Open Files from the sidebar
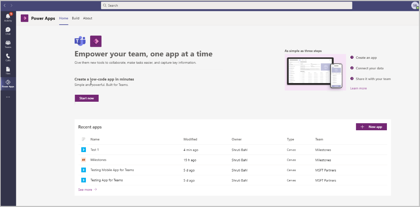This screenshot has width=420, height=207. 8,70
